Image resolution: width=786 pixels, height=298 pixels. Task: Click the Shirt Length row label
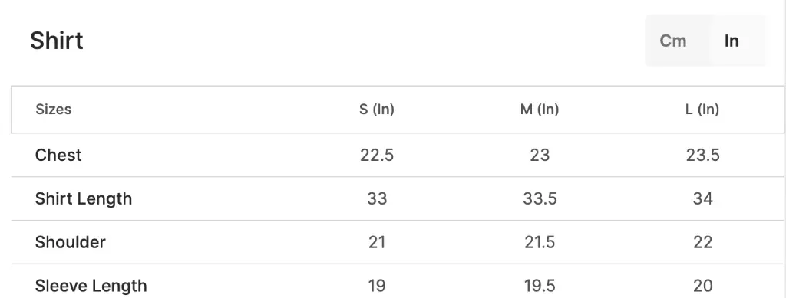click(x=84, y=198)
